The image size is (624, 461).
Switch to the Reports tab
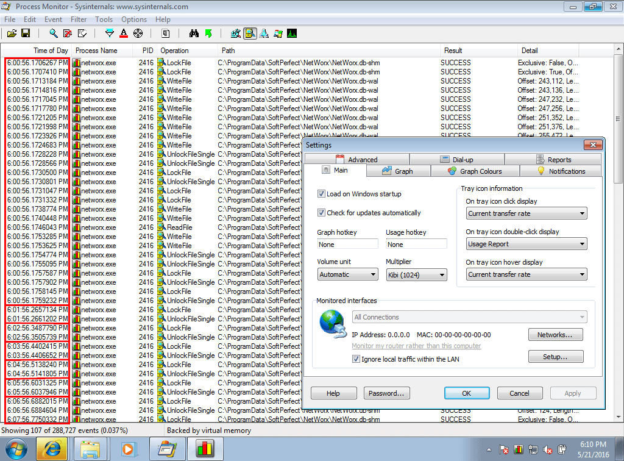pos(553,159)
